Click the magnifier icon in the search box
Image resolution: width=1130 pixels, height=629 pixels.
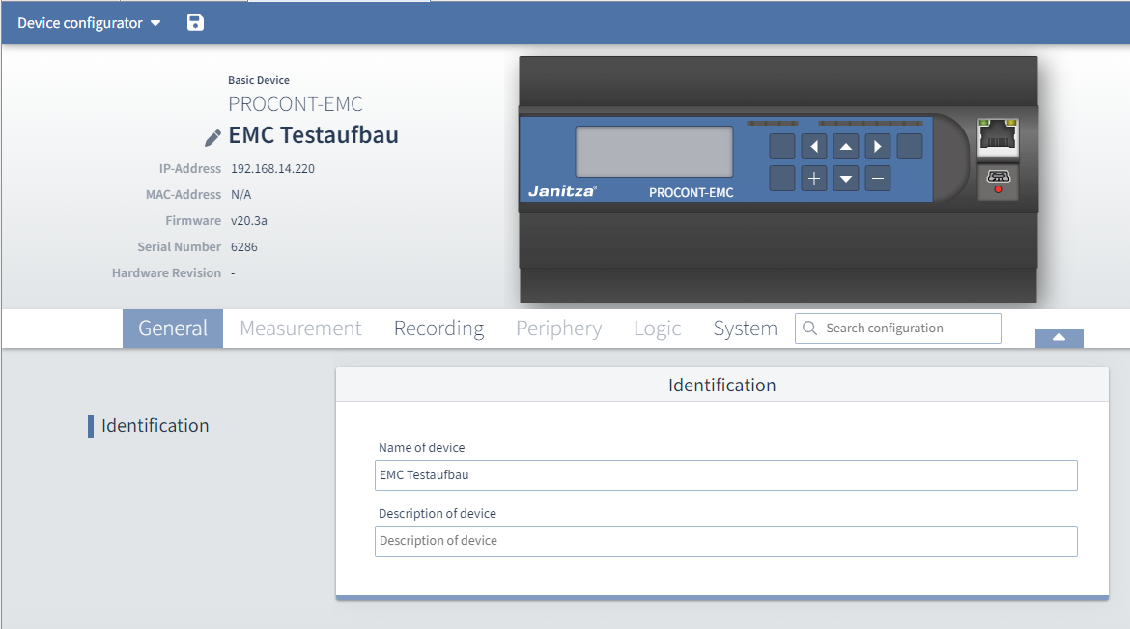(x=809, y=329)
